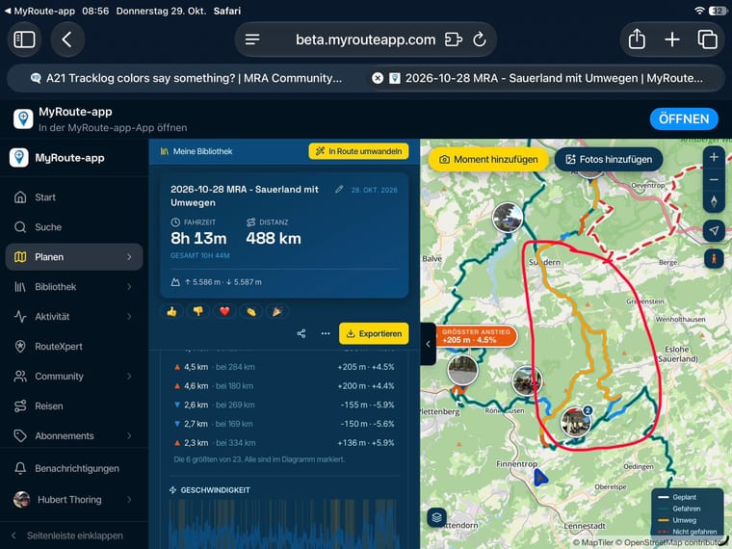Select climb 2,3 km bei 334 km
Screen dimensions: 732x549
[284, 442]
